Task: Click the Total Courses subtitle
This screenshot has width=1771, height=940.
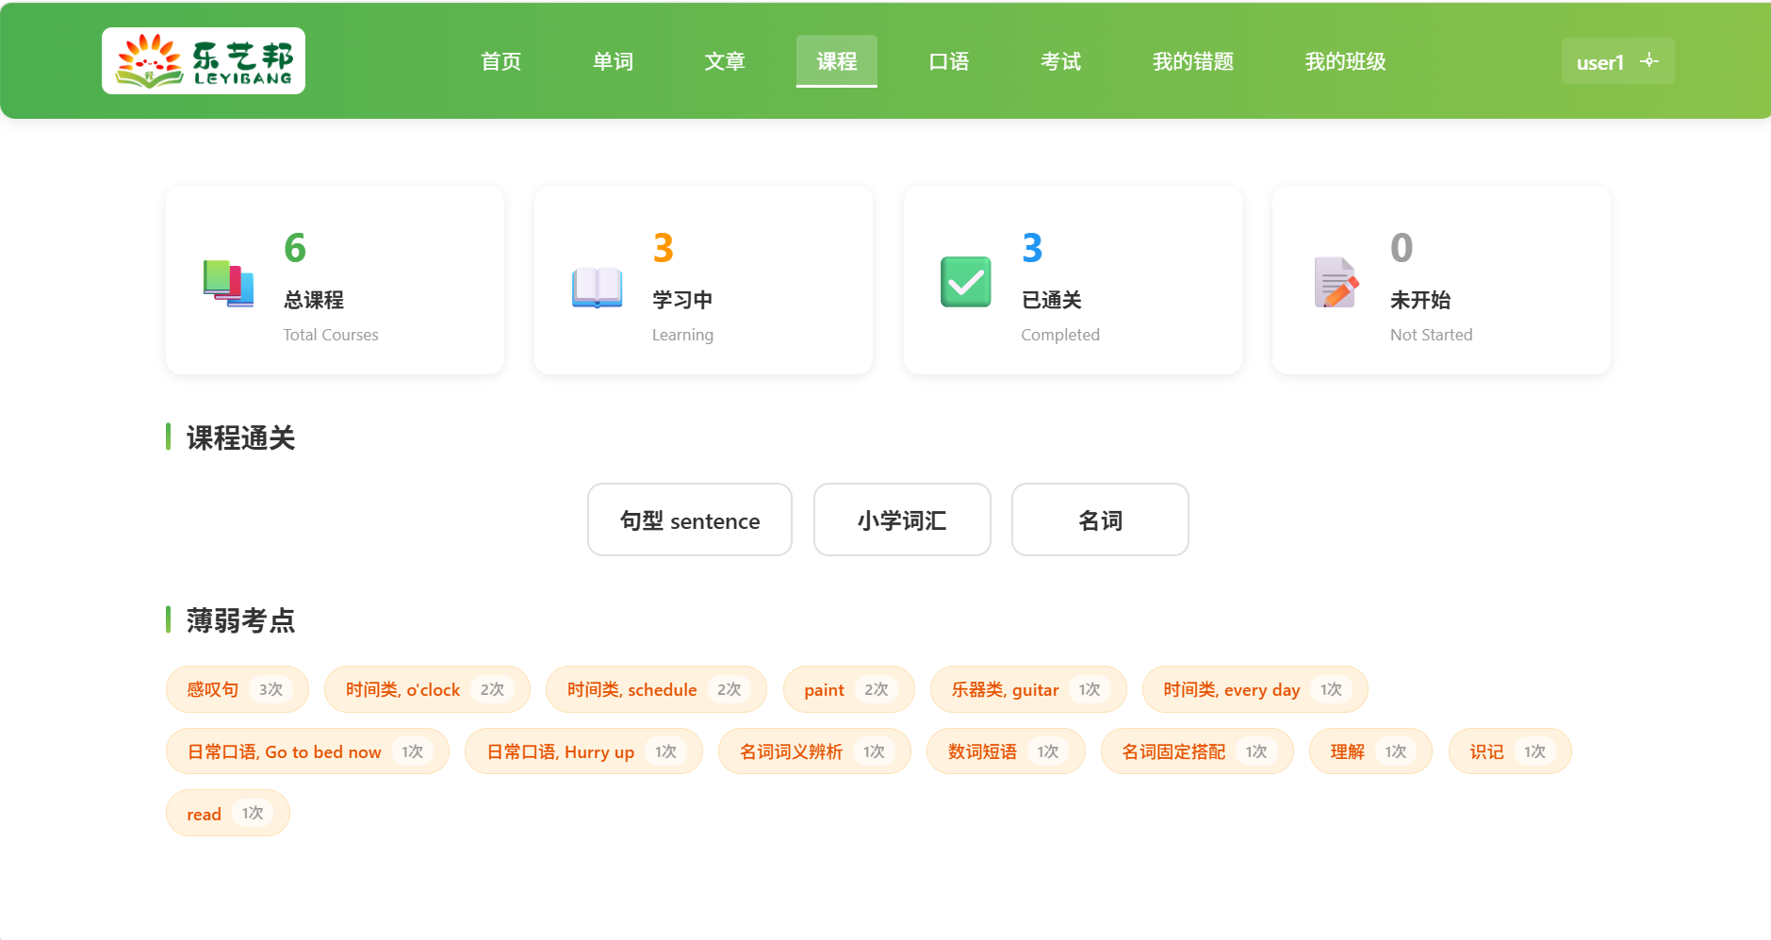Action: 331,335
